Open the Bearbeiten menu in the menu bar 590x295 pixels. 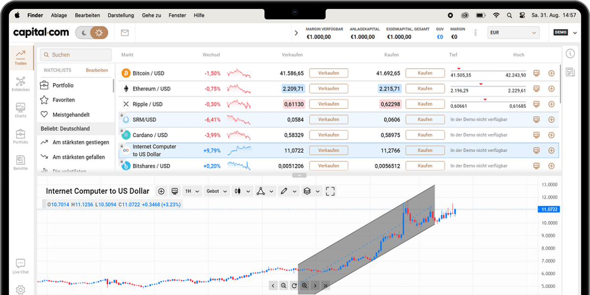[88, 15]
